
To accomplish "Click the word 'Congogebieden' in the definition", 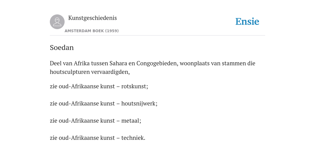I will (x=157, y=63).
